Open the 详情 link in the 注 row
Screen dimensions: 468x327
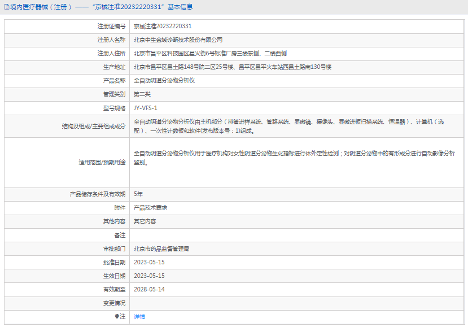[139, 317]
